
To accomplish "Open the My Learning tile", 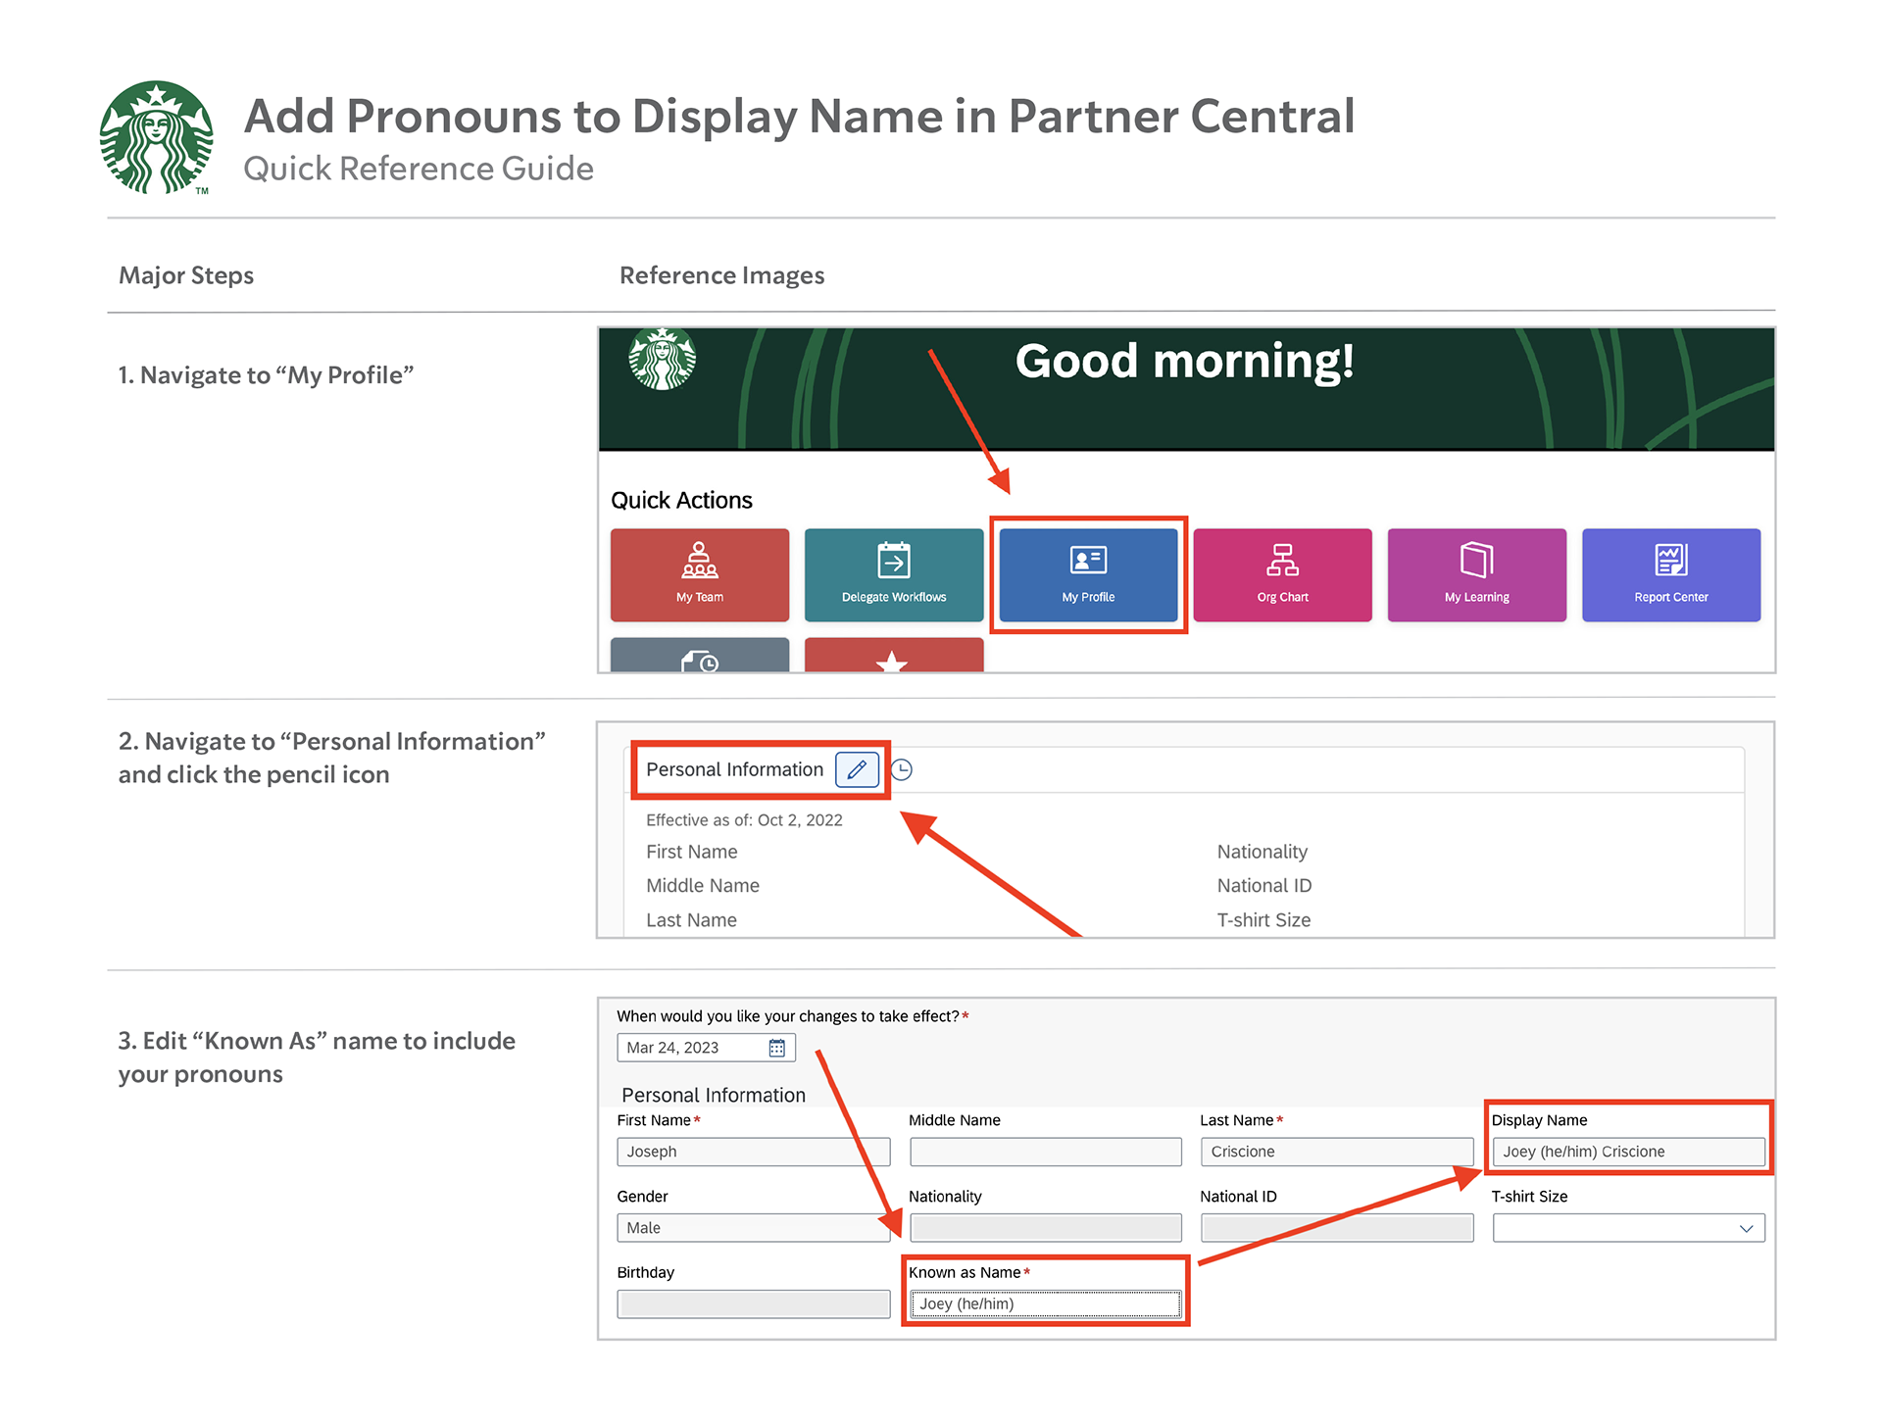I will click(1476, 574).
